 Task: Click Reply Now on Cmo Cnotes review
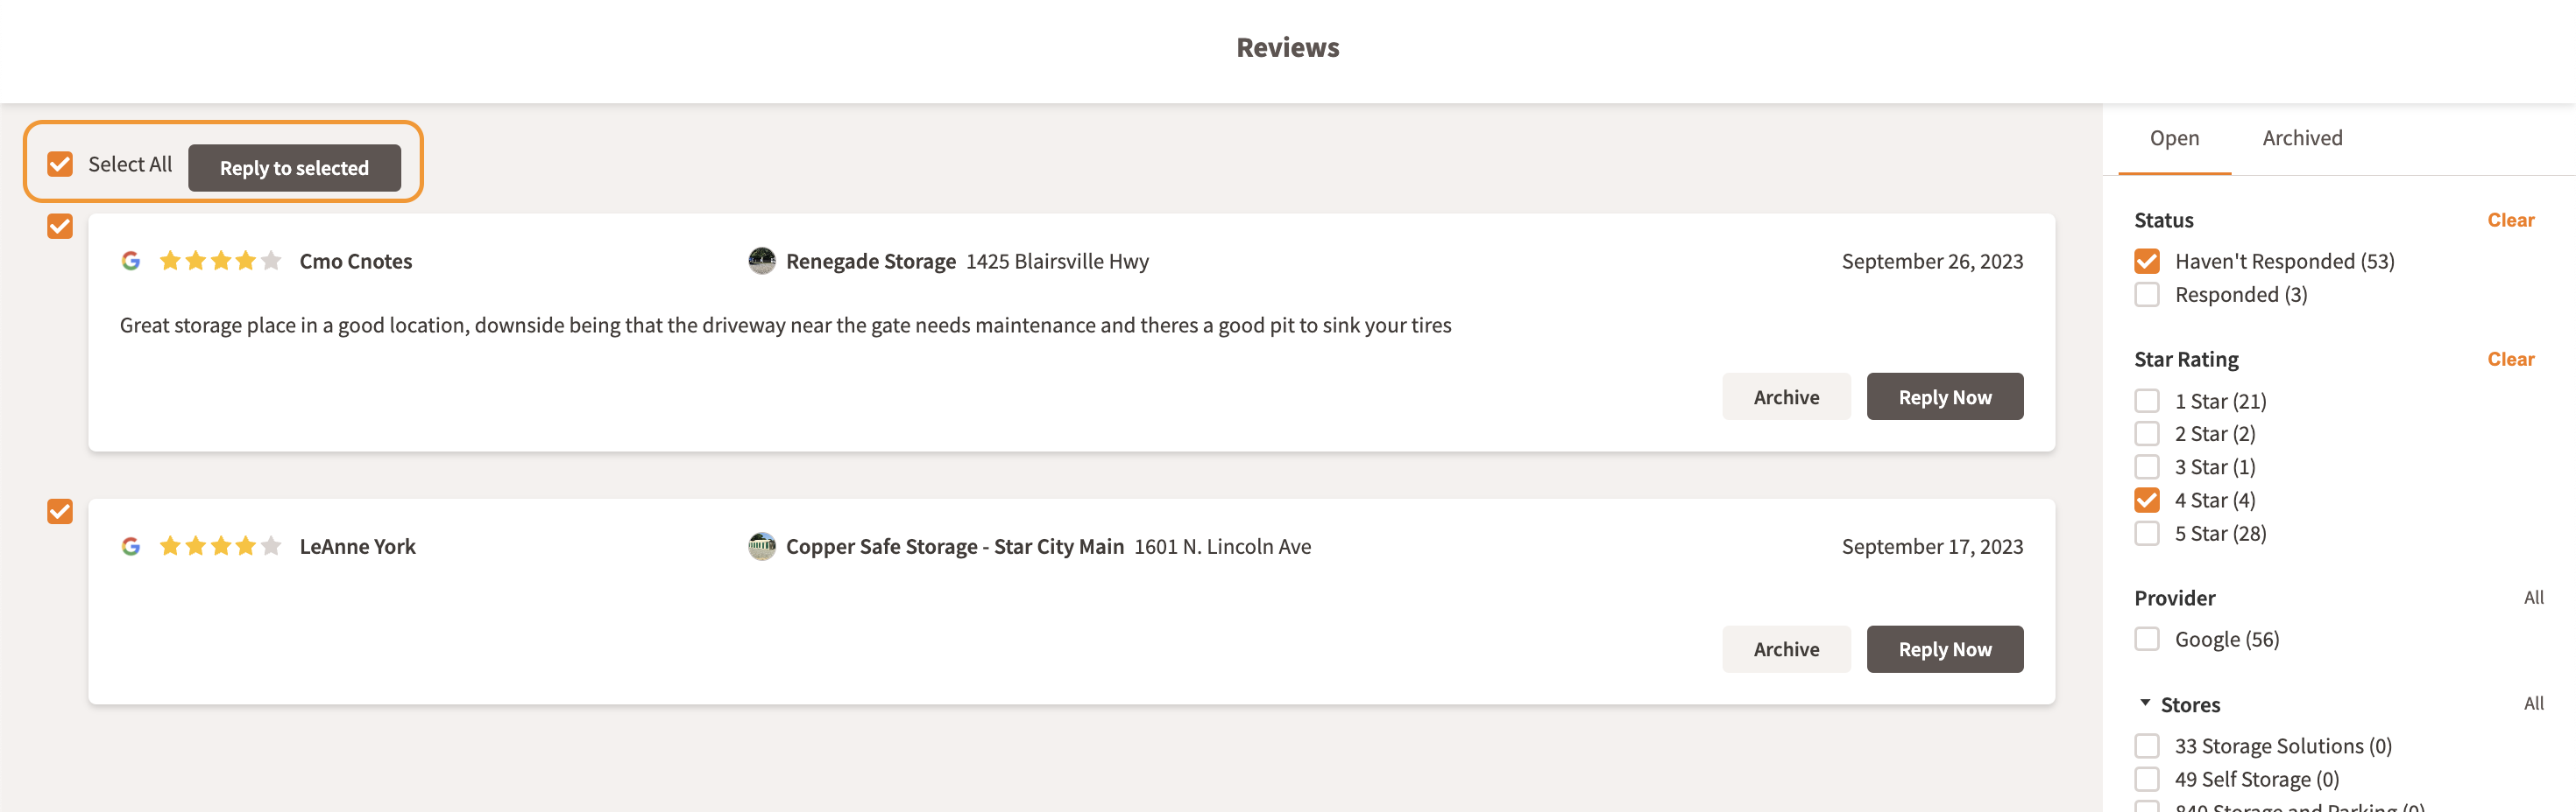(x=1944, y=396)
